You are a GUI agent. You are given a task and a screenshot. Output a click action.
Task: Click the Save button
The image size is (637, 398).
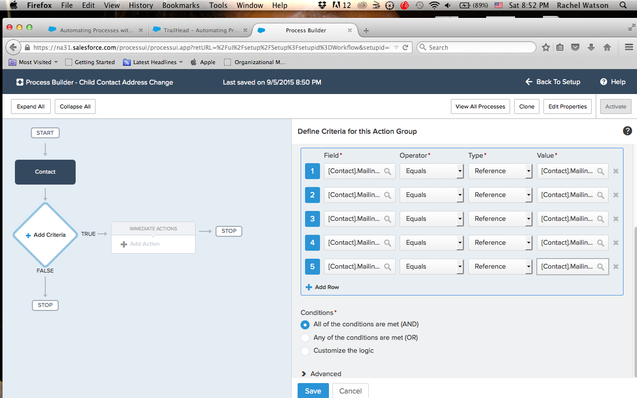click(313, 391)
